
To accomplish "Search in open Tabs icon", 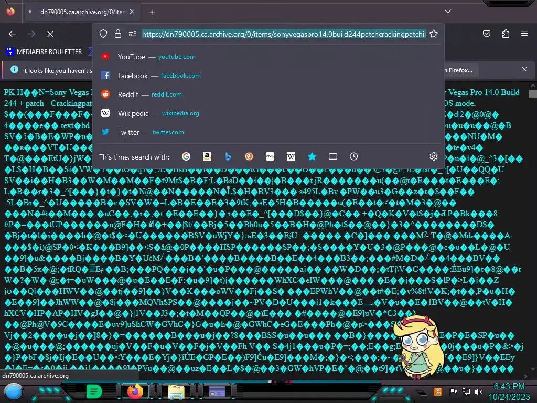I will pyautogui.click(x=333, y=156).
